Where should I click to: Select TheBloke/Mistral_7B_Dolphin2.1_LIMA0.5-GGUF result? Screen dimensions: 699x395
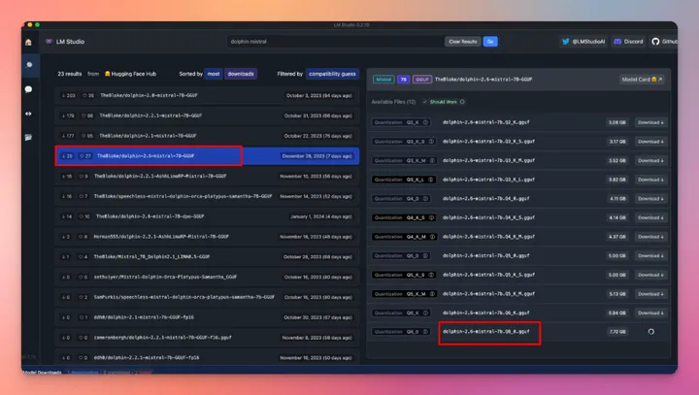[207, 257]
